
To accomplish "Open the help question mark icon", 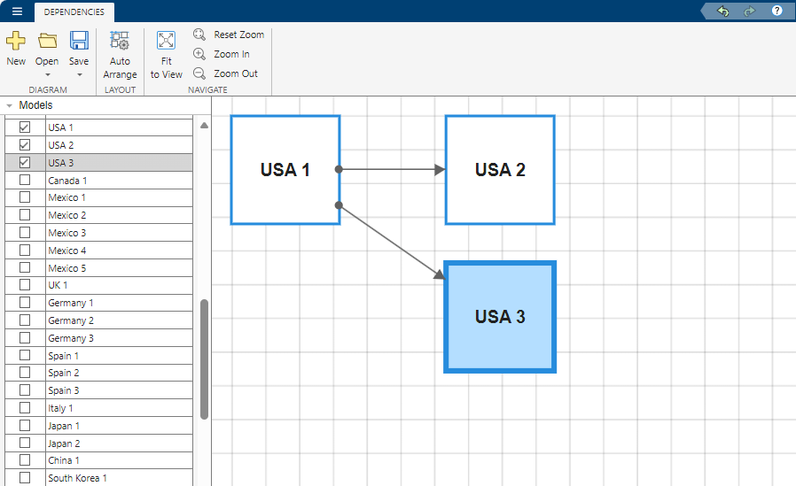I will [776, 12].
